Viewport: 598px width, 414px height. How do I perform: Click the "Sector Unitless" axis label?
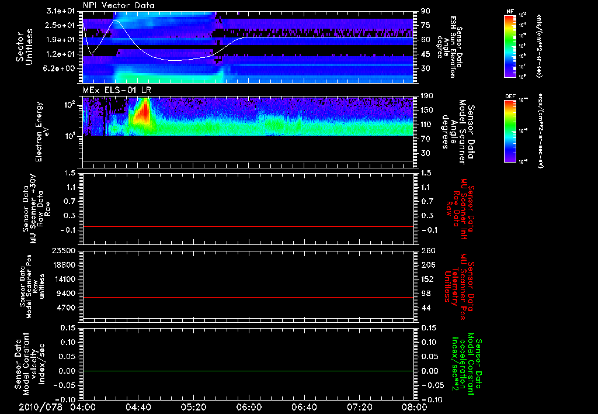(25, 47)
